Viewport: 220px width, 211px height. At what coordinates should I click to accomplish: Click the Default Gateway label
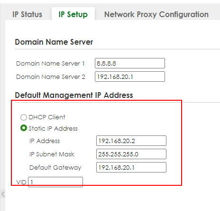pyautogui.click(x=55, y=168)
